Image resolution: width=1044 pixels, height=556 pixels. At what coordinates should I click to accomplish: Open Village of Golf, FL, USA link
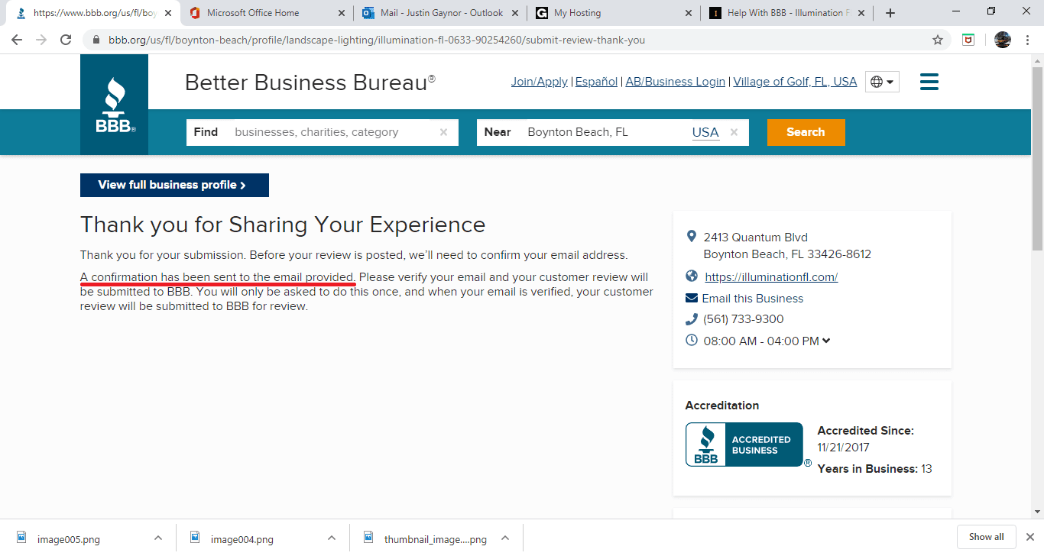pos(795,82)
